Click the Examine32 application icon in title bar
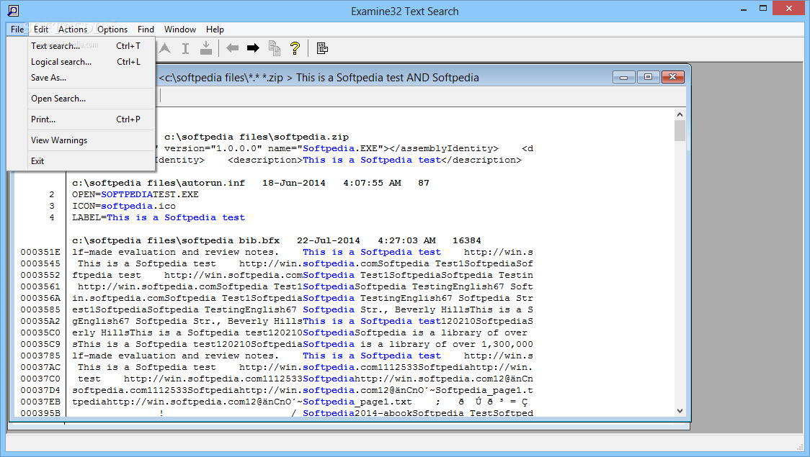Image resolution: width=810 pixels, height=457 pixels. tap(14, 10)
